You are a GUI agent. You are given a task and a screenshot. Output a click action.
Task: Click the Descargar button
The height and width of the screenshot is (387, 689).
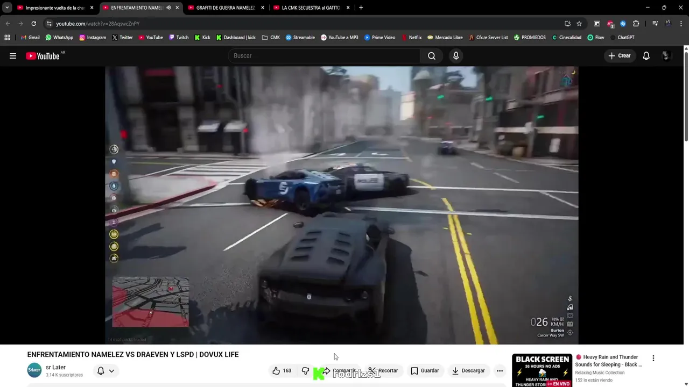pos(468,370)
